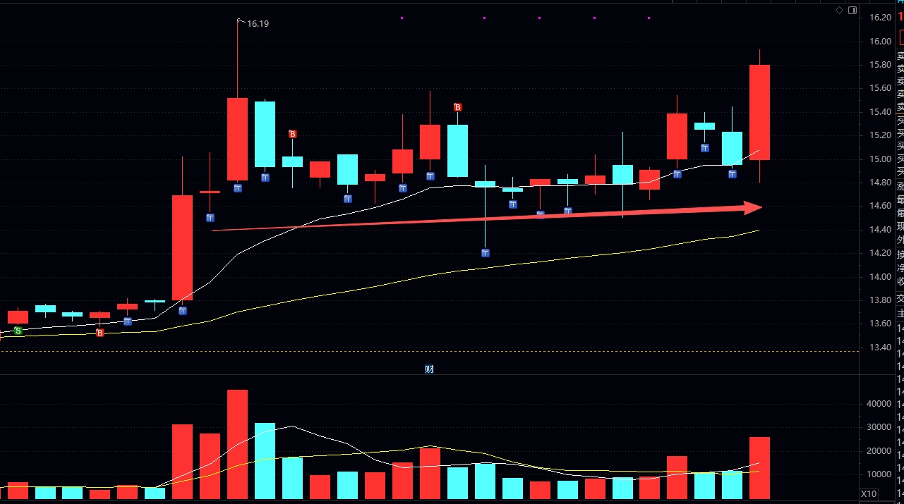Viewport: 904px width, 504px height.
Task: Select the last red volume bar
Action: [x=759, y=468]
